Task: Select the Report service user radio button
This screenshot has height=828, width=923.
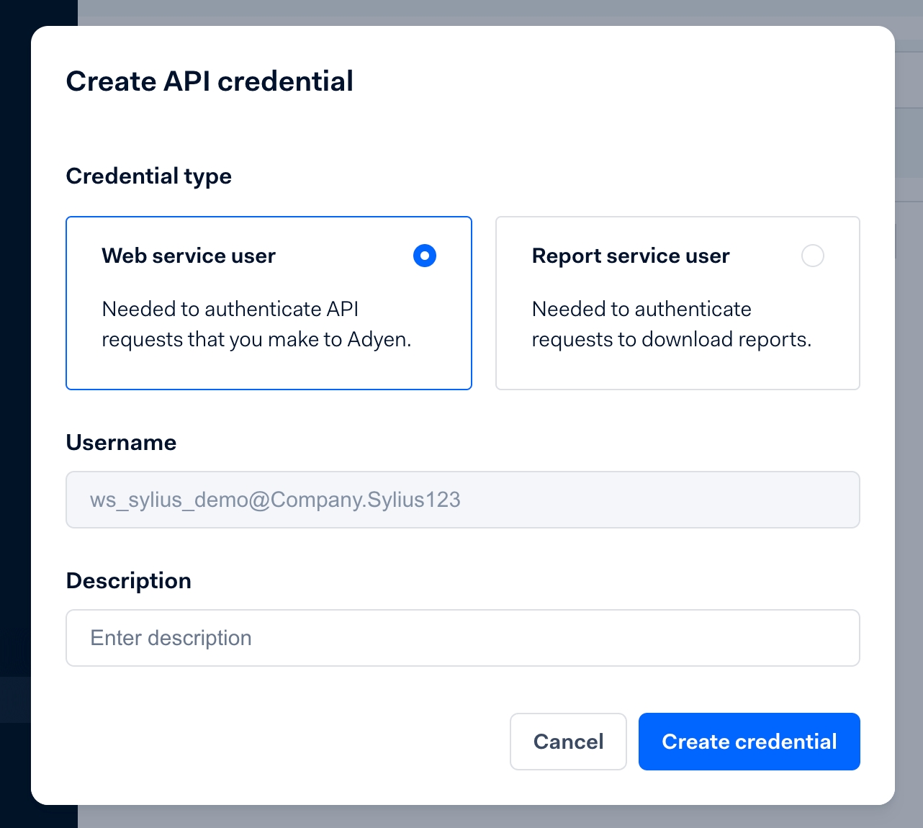Action: tap(812, 256)
